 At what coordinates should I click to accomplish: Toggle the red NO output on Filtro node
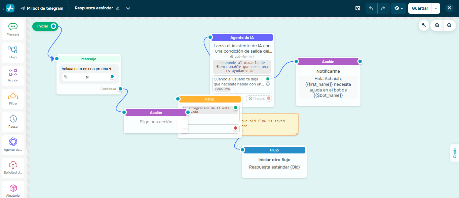click(x=235, y=128)
